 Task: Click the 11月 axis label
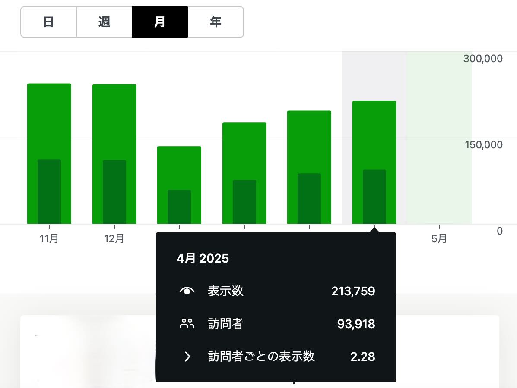pos(49,238)
